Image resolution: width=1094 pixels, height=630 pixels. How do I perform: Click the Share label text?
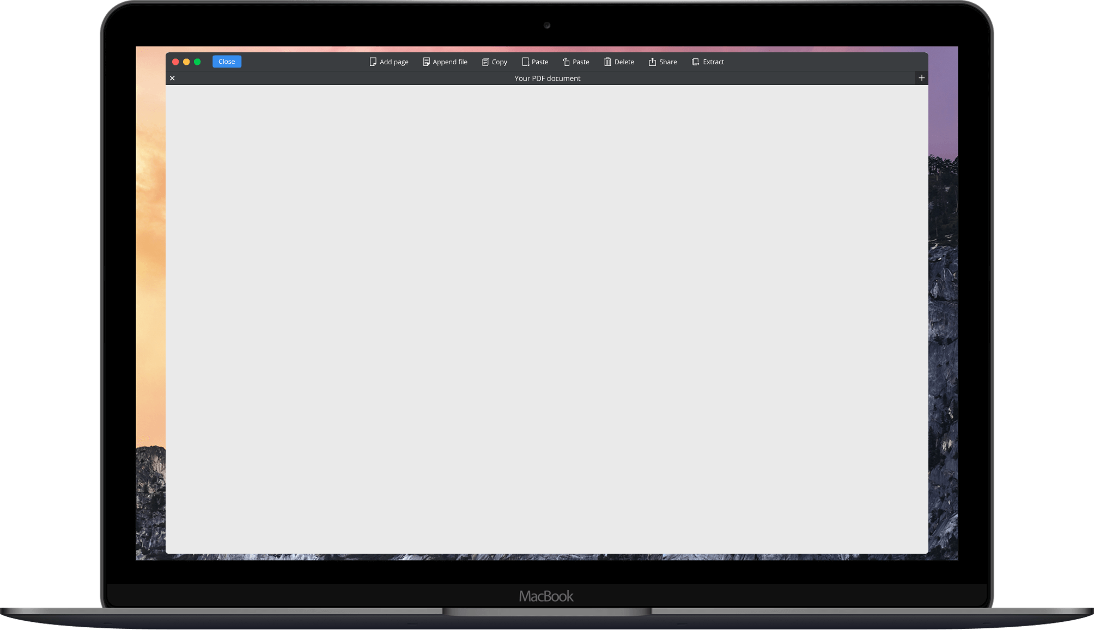[668, 62]
